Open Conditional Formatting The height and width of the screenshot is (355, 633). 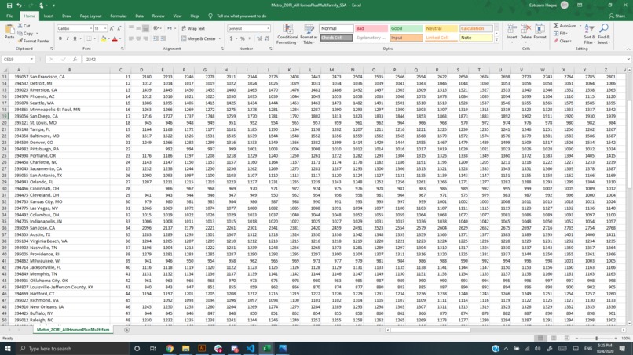(287, 34)
